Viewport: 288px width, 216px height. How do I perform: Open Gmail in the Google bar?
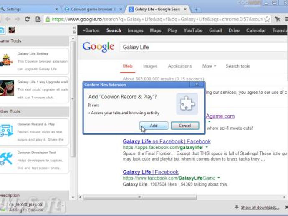click(215, 30)
